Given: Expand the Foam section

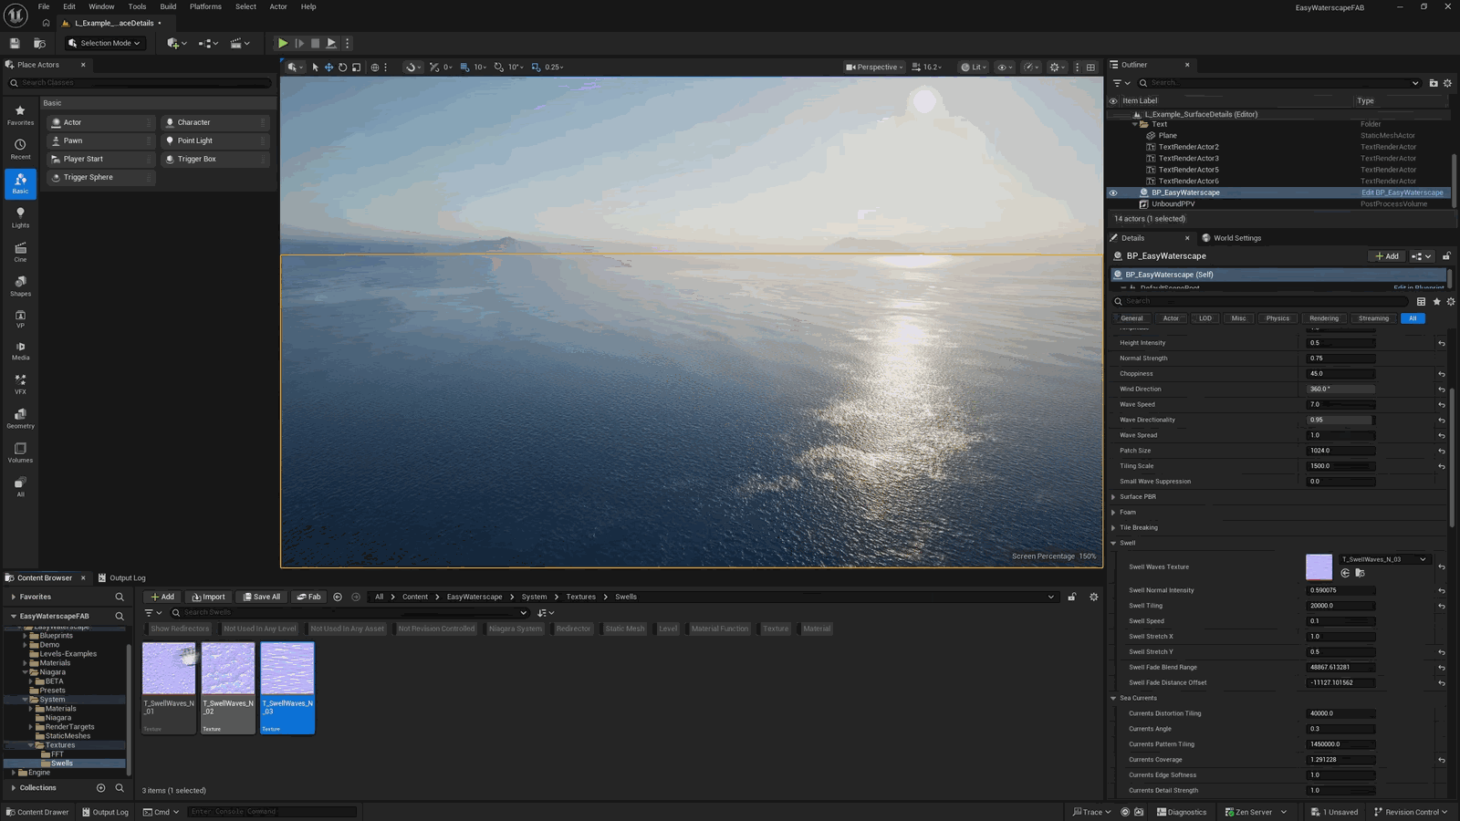Looking at the screenshot, I should pyautogui.click(x=1128, y=512).
